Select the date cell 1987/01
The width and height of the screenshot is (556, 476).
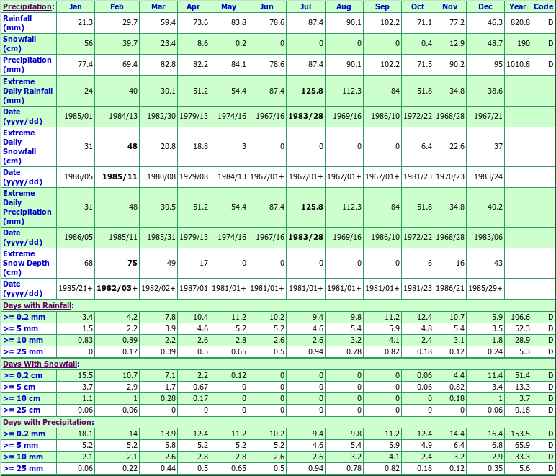click(x=194, y=289)
